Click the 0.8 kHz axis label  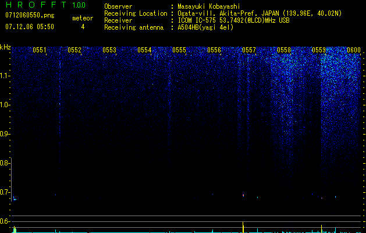pos(5,163)
